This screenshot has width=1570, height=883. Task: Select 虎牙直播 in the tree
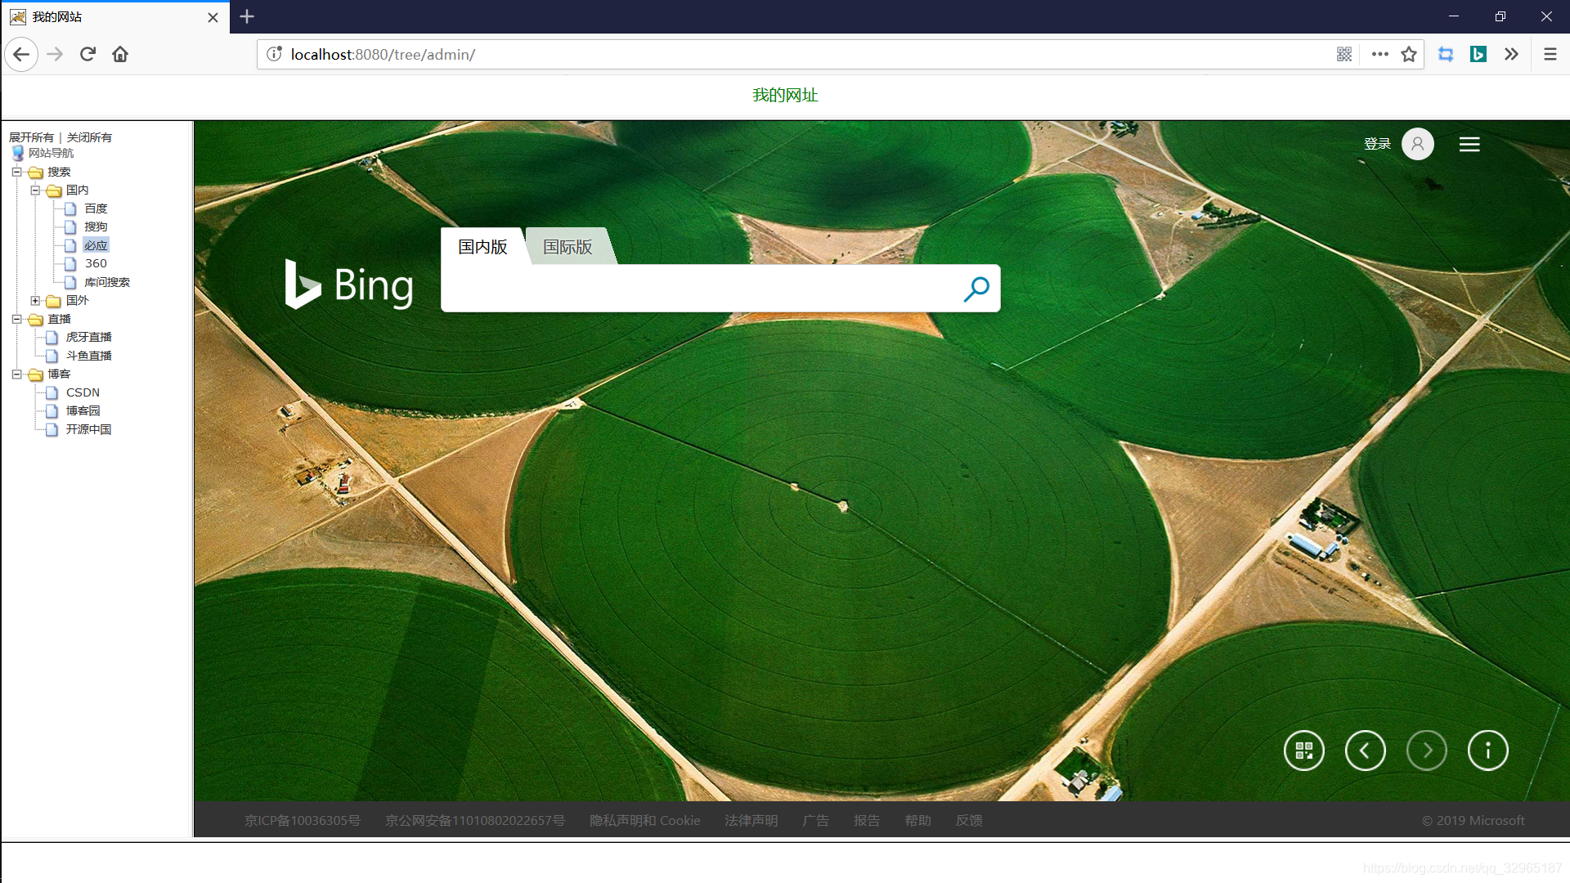(88, 337)
